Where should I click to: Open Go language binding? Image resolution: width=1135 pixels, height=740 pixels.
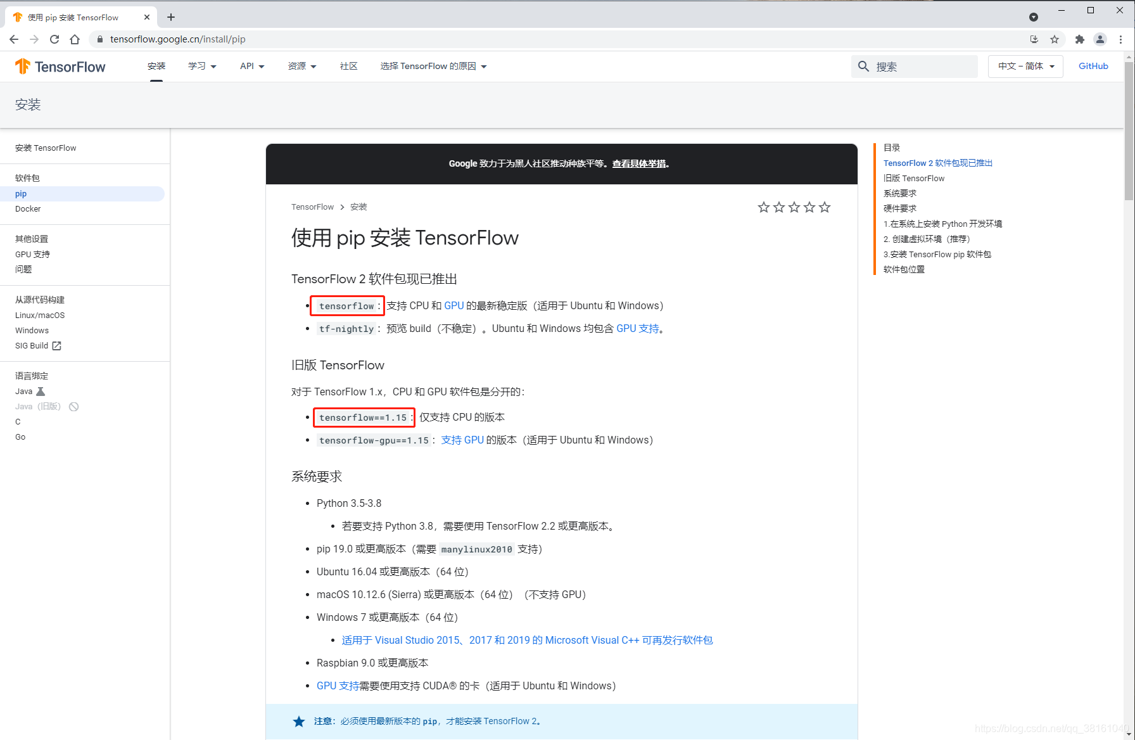(x=20, y=437)
